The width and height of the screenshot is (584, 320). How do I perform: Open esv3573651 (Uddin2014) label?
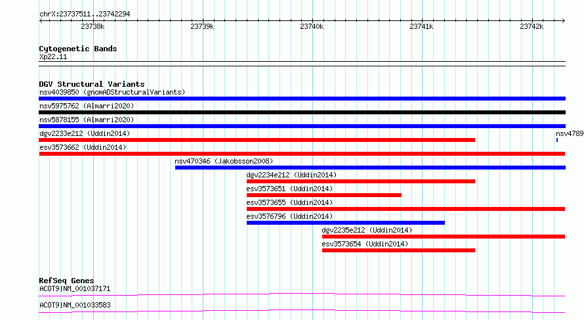click(x=289, y=189)
